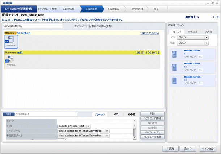Screen dimensions: 221x154
Task: Click the third Windows Server 6.0 image icon
Action: [x=175, y=80]
